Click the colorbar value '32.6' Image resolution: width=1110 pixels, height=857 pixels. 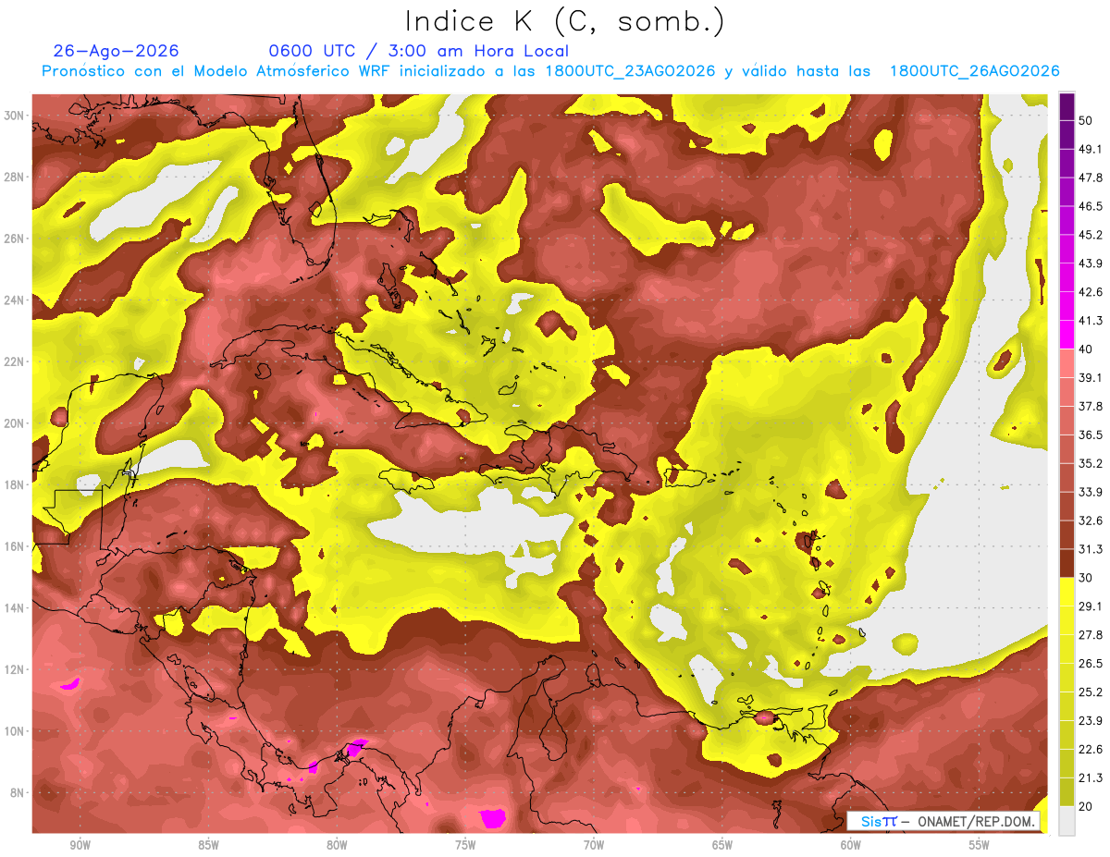click(1091, 520)
